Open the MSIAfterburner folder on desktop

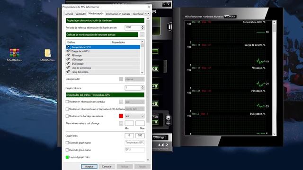click(48, 55)
